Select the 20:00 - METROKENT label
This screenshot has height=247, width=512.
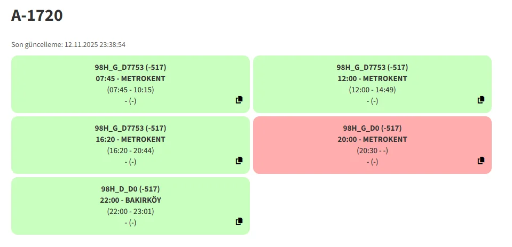point(372,139)
